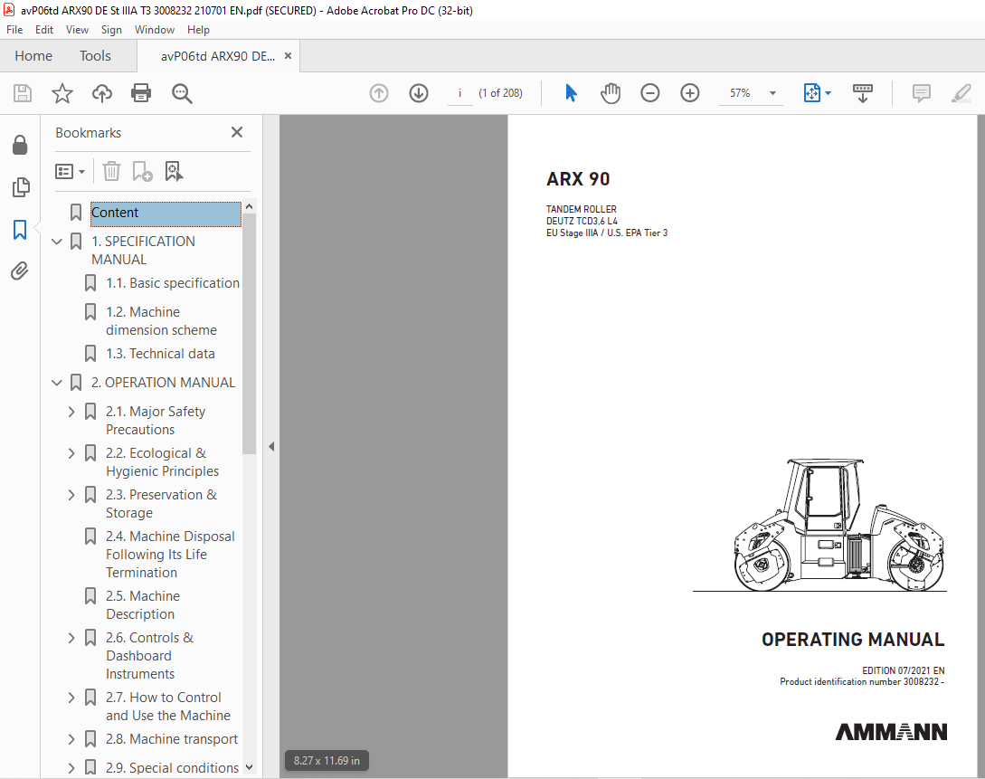Open the zoom percentage dropdown
Viewport: 985px width, 779px height.
tap(772, 93)
